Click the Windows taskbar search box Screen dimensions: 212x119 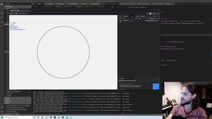18,117
